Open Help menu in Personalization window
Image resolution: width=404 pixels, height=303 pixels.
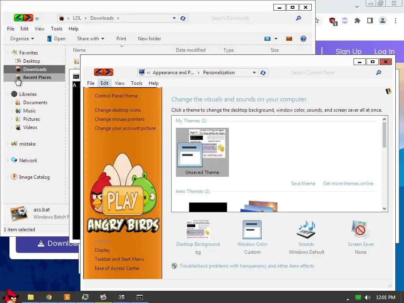(x=153, y=83)
